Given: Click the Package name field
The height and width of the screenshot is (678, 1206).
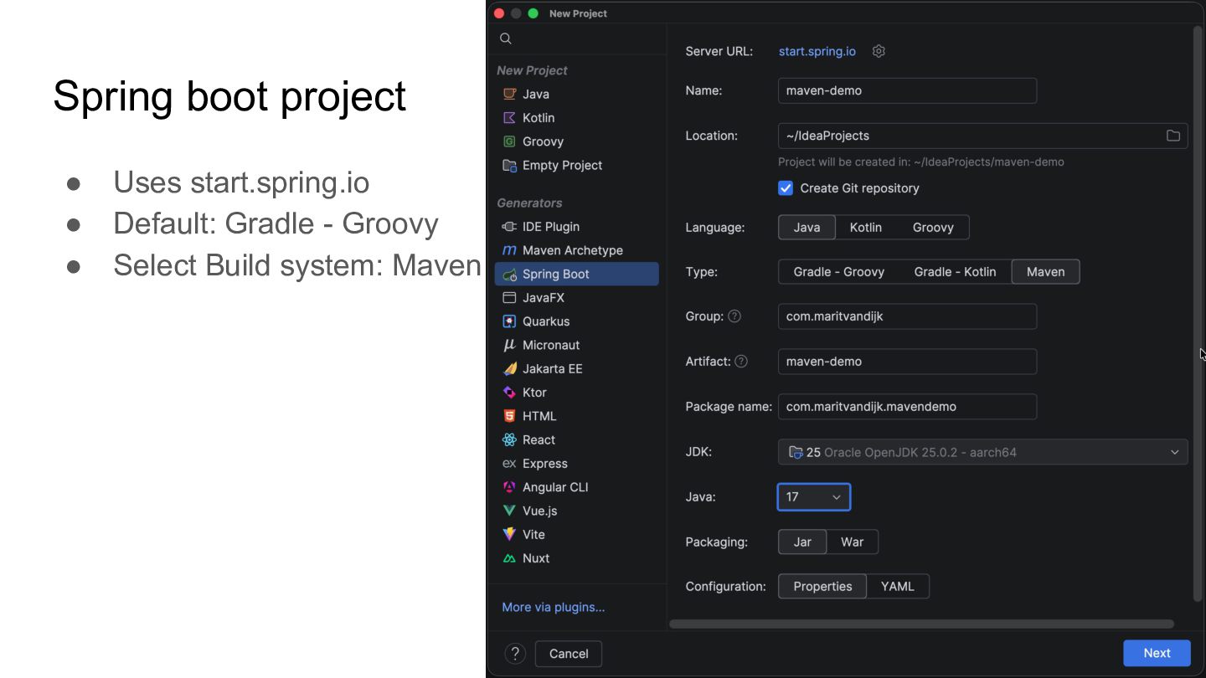Looking at the screenshot, I should click(908, 407).
